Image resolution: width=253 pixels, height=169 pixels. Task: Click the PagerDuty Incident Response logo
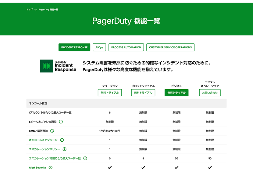click(x=58, y=66)
